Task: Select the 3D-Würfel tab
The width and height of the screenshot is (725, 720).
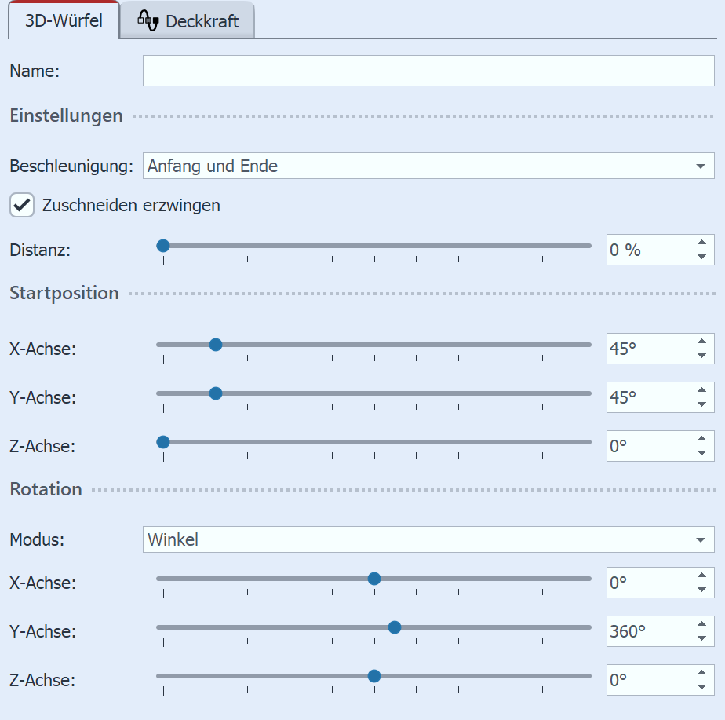Action: [x=64, y=20]
